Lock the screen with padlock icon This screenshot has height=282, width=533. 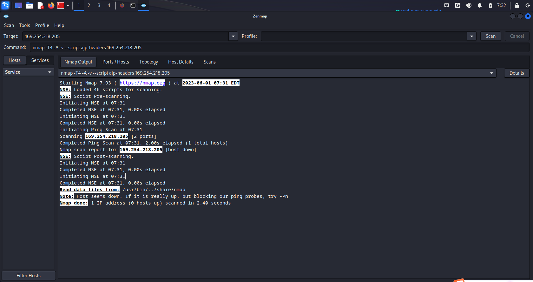tap(517, 5)
